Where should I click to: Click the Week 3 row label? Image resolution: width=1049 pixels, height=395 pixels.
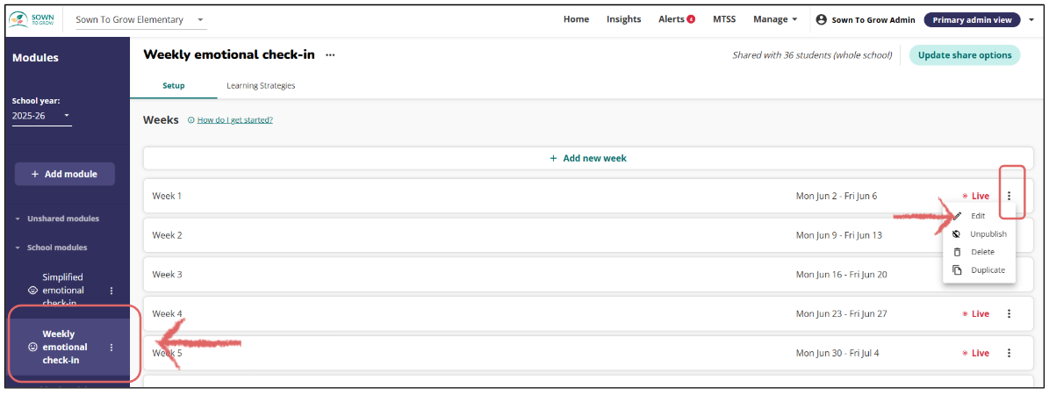pos(168,275)
